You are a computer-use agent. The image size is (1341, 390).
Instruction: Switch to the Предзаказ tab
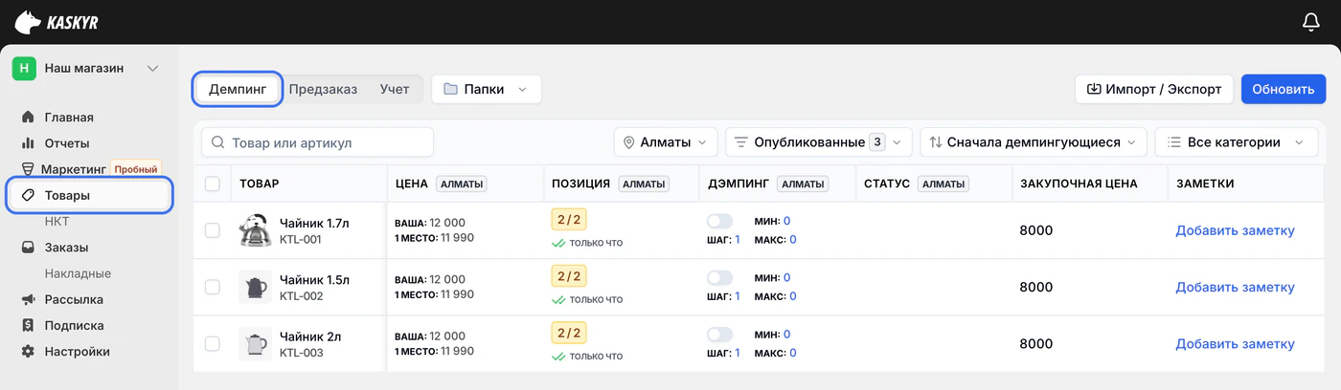[x=323, y=89]
